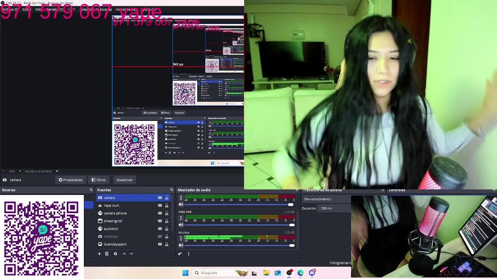Open the Windows Start menu
Image resolution: width=497 pixels, height=279 pixels.
[x=185, y=273]
